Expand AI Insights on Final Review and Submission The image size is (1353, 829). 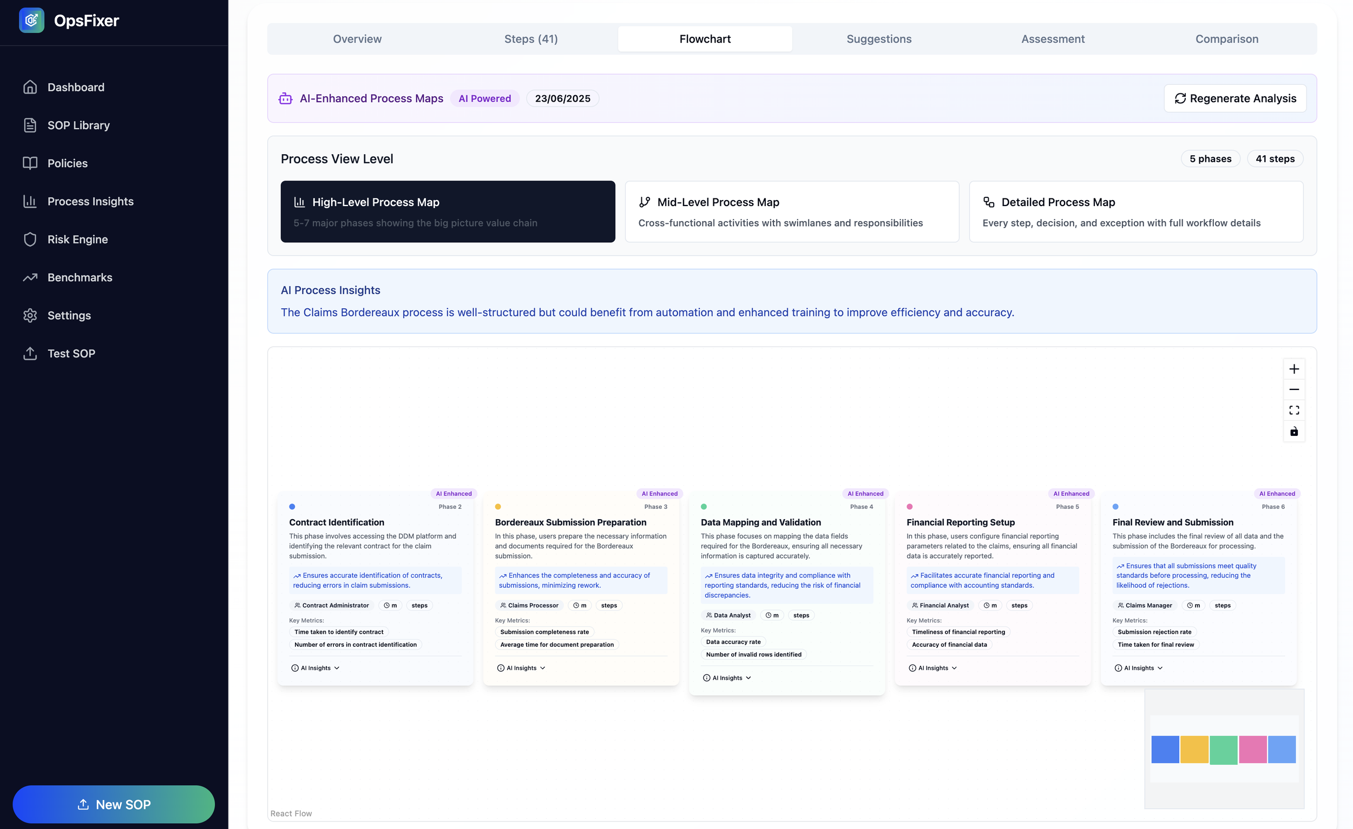[1139, 668]
